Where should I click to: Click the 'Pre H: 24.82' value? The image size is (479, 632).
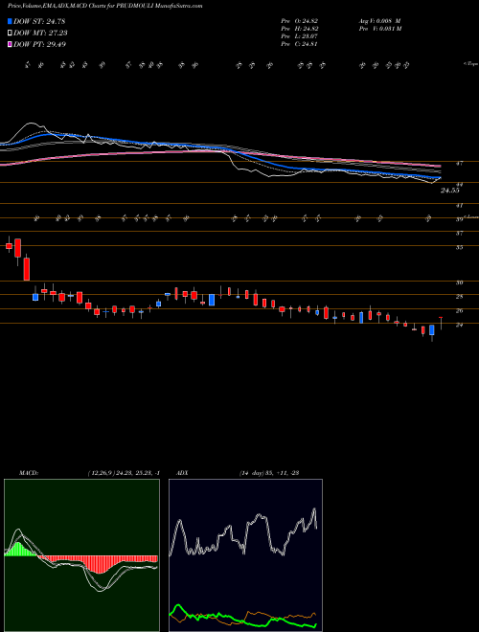[x=300, y=28]
